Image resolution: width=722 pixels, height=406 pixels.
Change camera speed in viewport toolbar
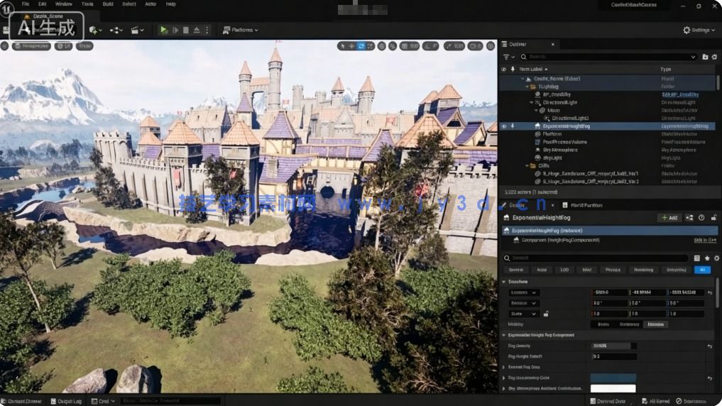pyautogui.click(x=475, y=46)
